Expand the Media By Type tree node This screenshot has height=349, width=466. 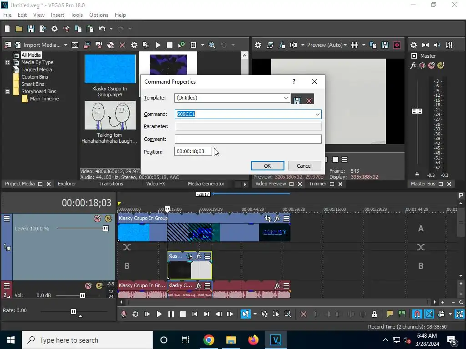(x=7, y=62)
